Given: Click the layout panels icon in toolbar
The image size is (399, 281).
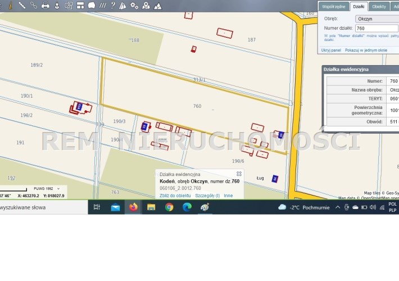Looking at the screenshot, I should [80, 5].
